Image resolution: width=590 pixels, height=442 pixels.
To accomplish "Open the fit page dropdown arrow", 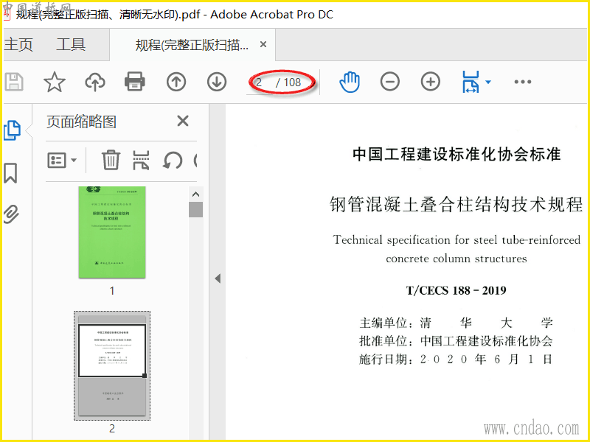I will [488, 82].
